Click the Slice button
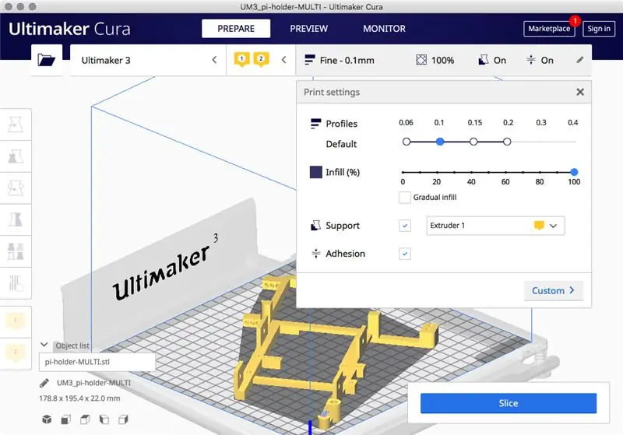This screenshot has height=435, width=623. coord(509,403)
